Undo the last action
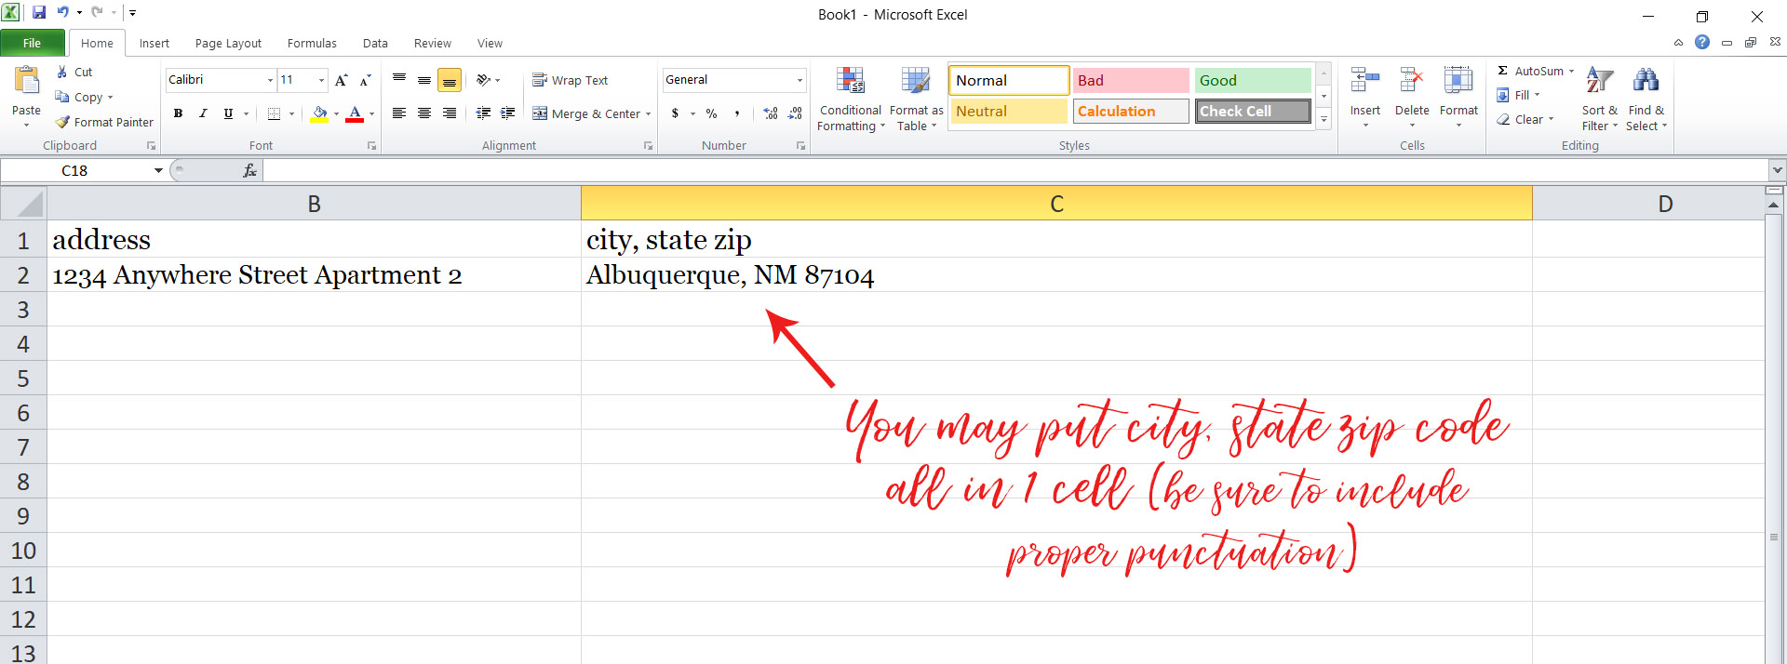This screenshot has height=664, width=1787. click(62, 13)
